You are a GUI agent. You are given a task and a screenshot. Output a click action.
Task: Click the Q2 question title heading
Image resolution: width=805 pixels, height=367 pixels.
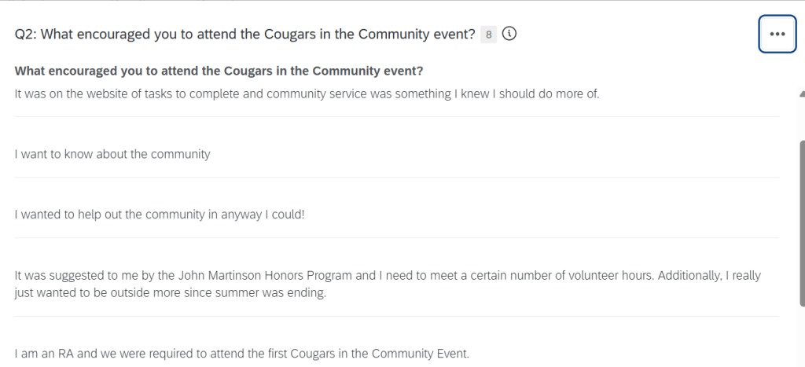point(244,35)
